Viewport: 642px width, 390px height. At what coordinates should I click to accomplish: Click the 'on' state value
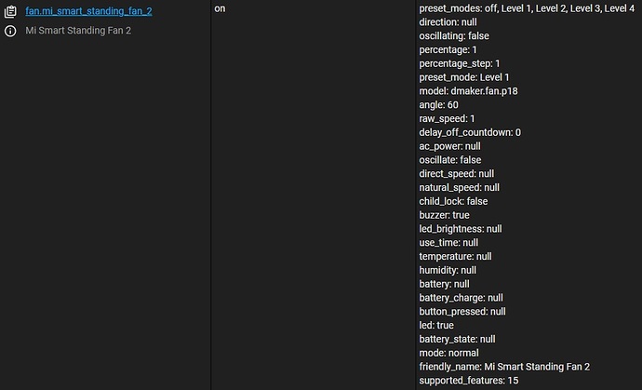pos(220,8)
